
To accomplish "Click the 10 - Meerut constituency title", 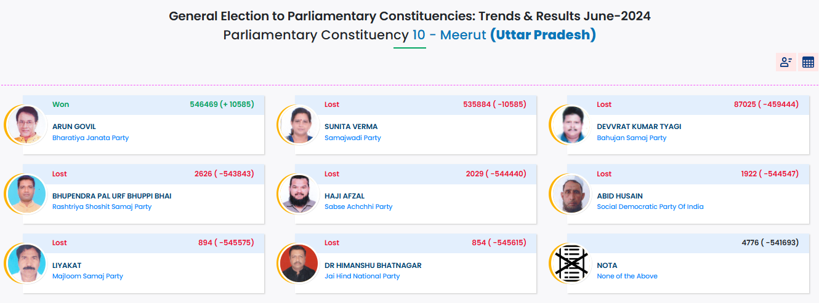I will tap(448, 35).
